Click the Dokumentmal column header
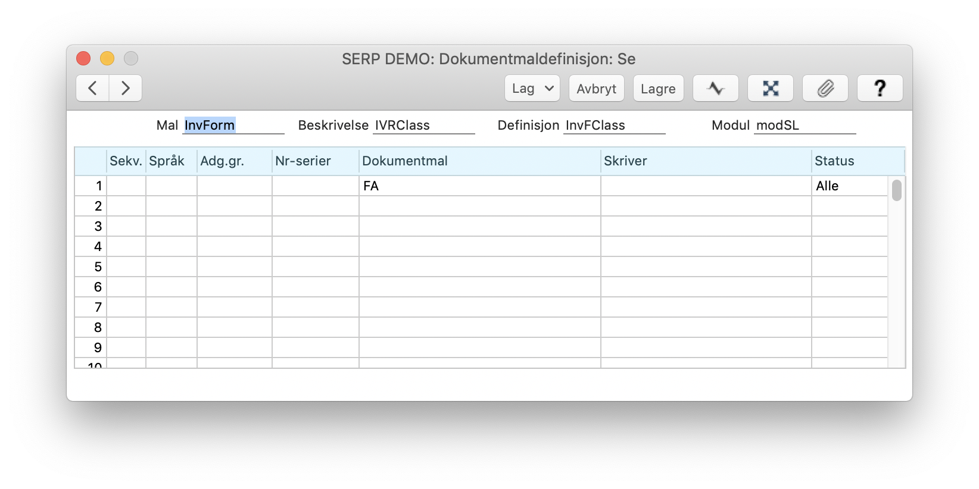979x489 pixels. point(480,161)
